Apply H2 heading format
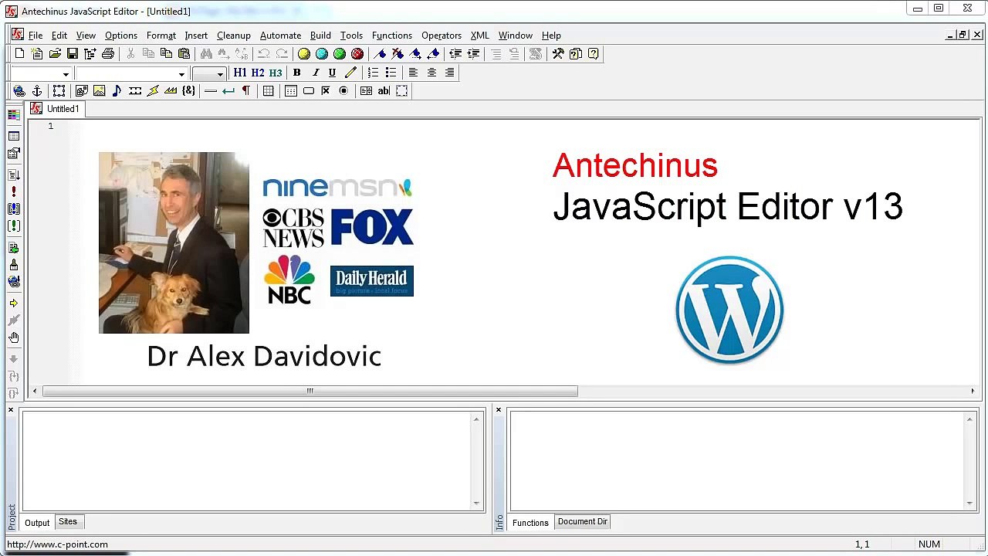The width and height of the screenshot is (988, 556). (258, 73)
